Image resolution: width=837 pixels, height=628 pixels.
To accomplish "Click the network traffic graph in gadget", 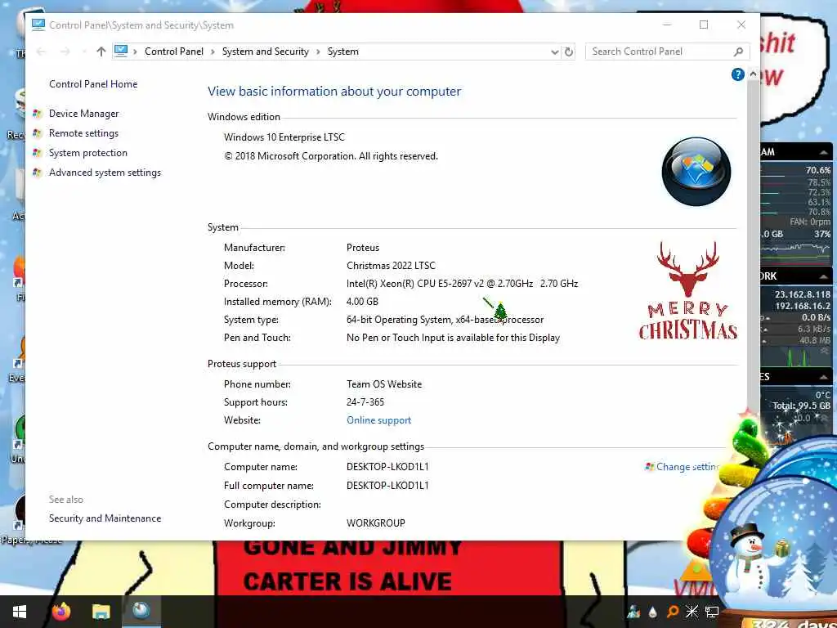I will (x=795, y=357).
